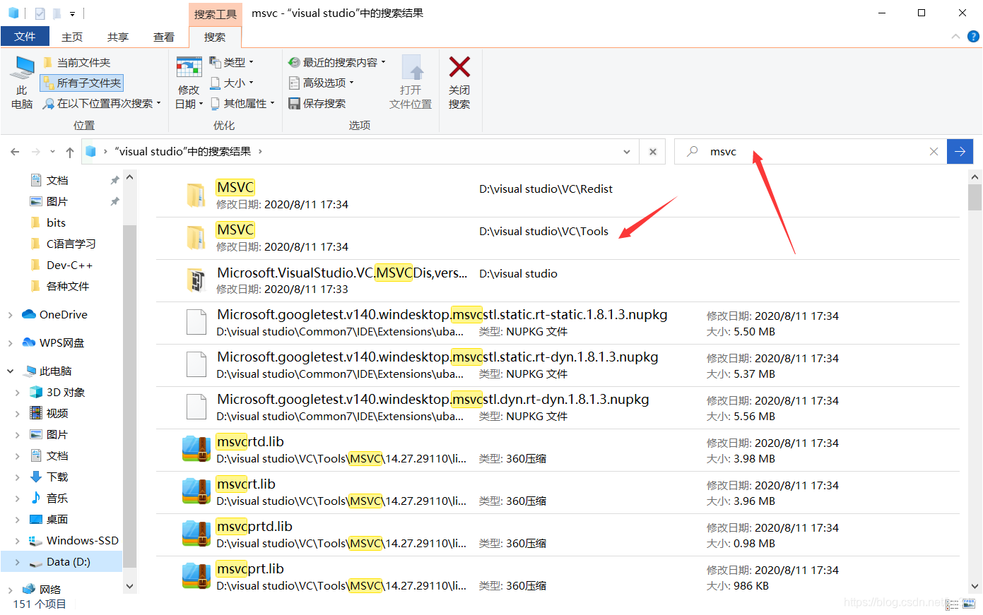Image resolution: width=983 pixels, height=615 pixels.
Task: Clear the search box with the X
Action: click(934, 152)
